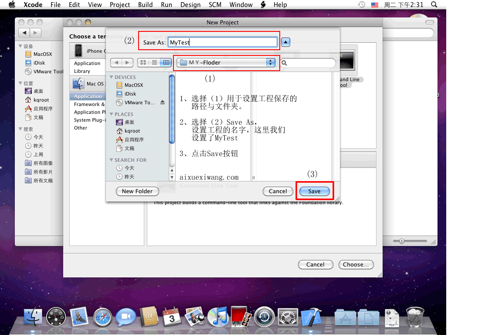This screenshot has height=335, width=502.
Task: Open the Edit menu
Action: [x=74, y=4]
